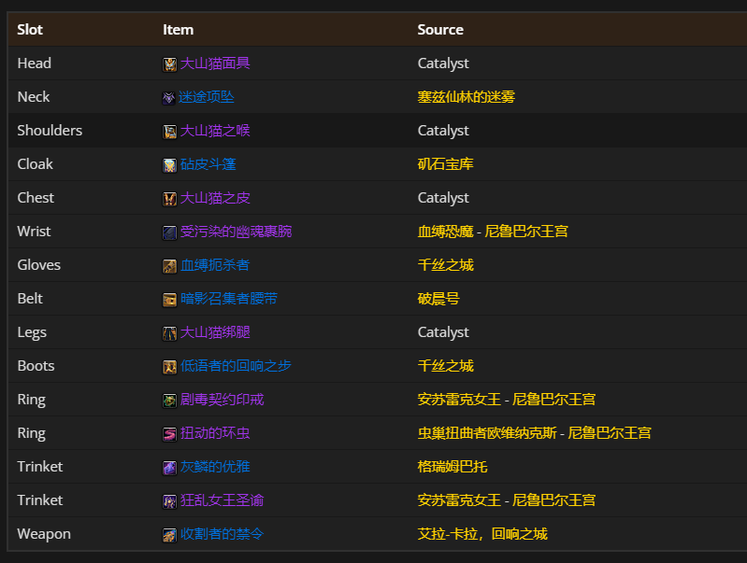Click the Weapon slot item icon
The height and width of the screenshot is (563, 747).
click(x=169, y=535)
